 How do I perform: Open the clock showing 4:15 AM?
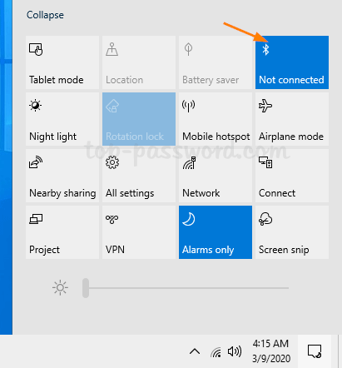point(271,351)
